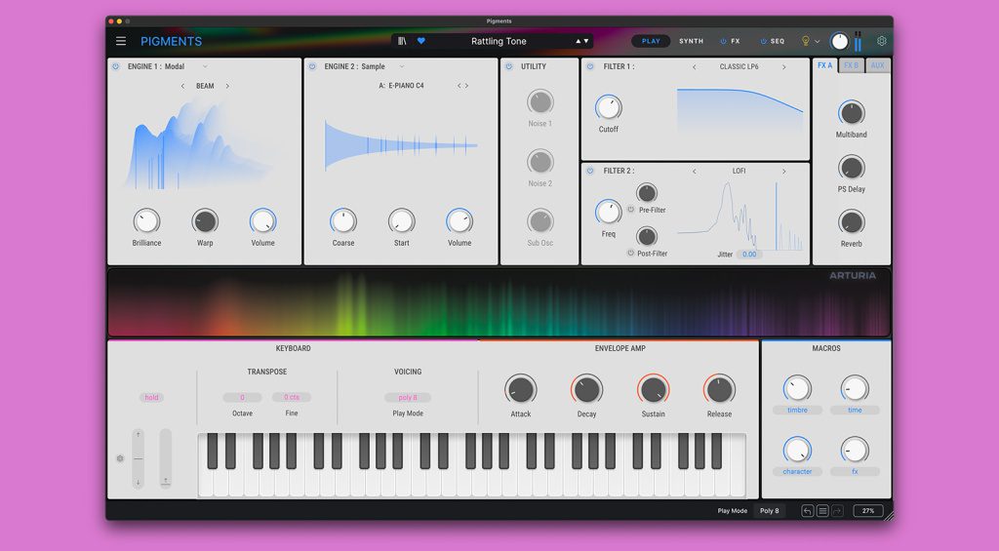The width and height of the screenshot is (999, 551).
Task: Click the Engine 1 Warp knob
Action: [205, 221]
